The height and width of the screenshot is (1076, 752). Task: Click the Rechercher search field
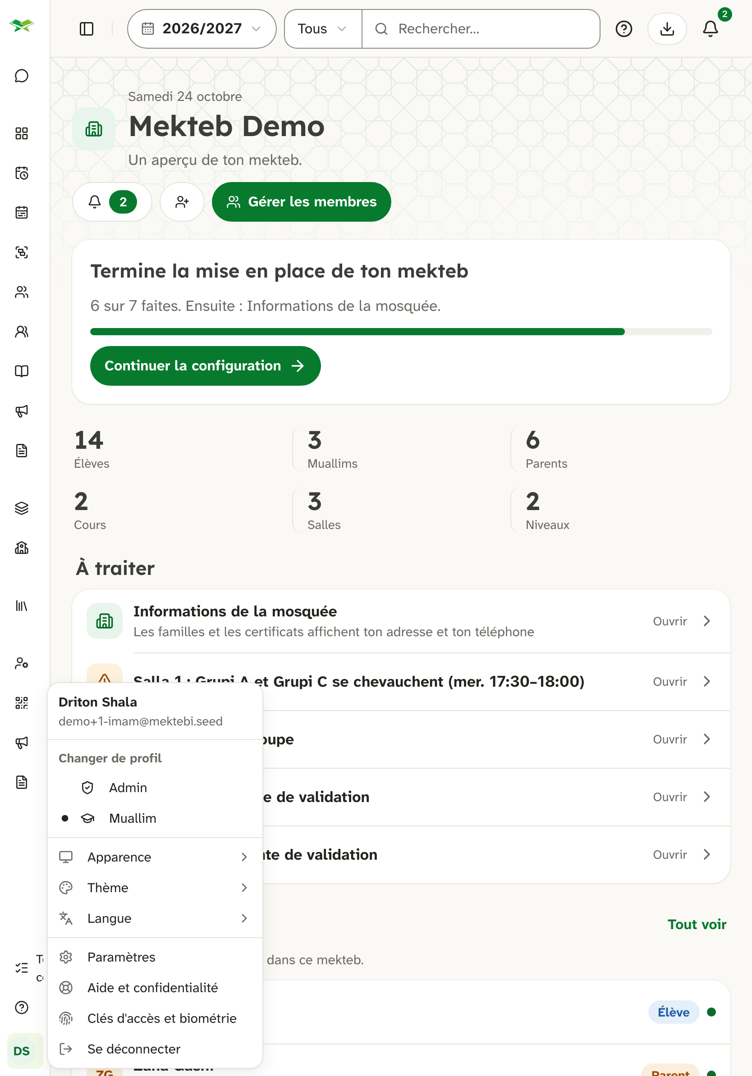point(481,29)
